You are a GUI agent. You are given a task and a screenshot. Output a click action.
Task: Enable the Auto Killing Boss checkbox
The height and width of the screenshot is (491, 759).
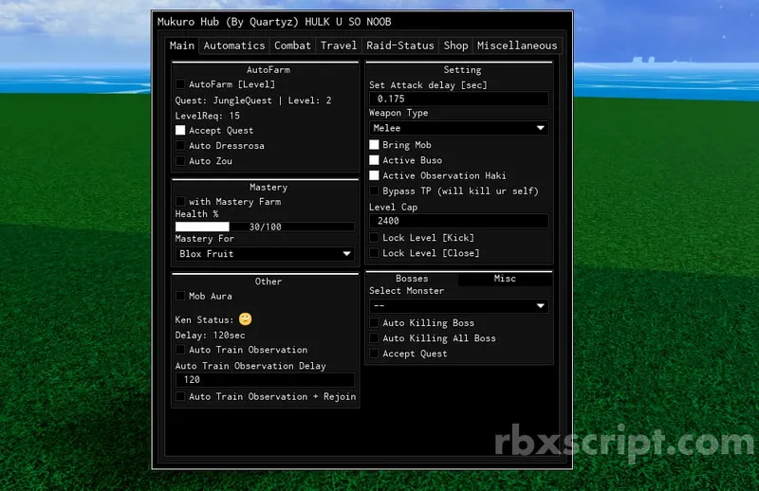point(374,322)
